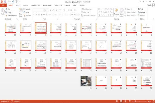Start Slide Show from status bar icon
The height and width of the screenshot is (103, 155).
tap(130, 101)
